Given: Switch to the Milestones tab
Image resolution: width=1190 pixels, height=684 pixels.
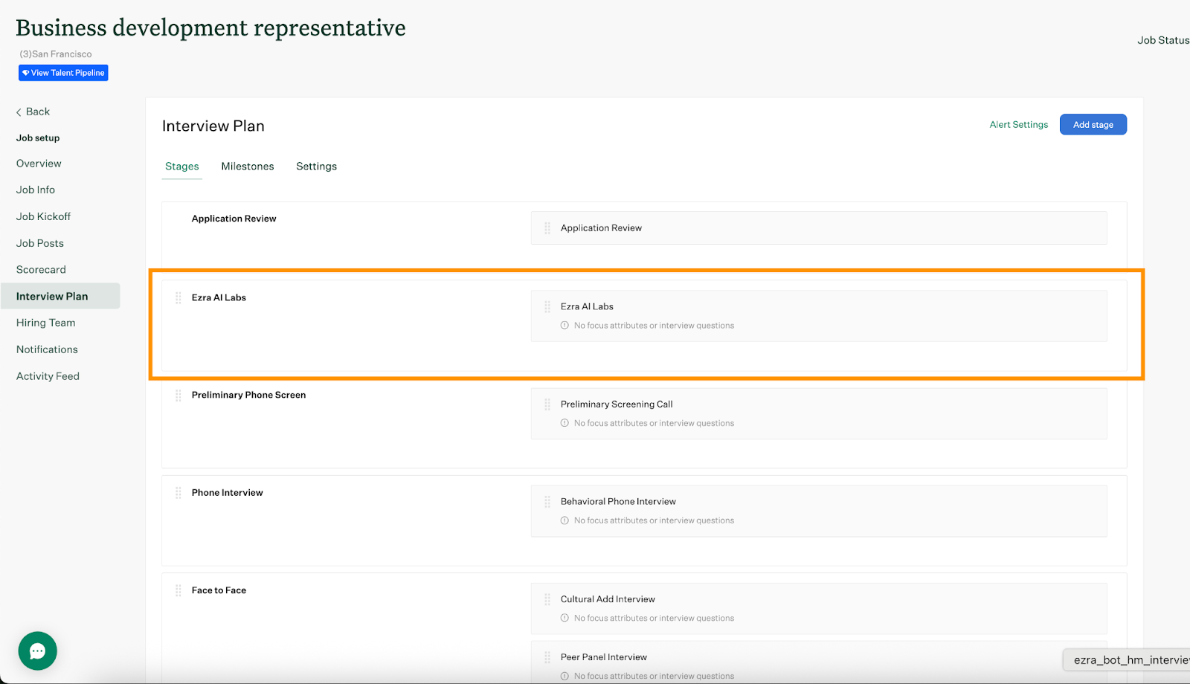Looking at the screenshot, I should pyautogui.click(x=248, y=167).
